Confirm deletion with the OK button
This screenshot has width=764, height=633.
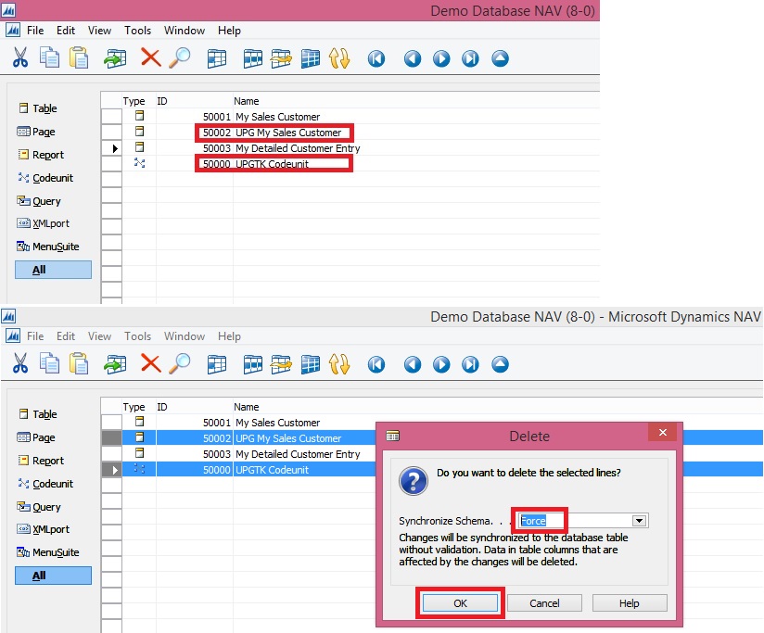coord(460,602)
